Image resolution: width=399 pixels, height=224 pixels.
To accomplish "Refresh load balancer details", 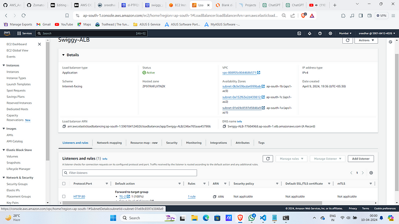I will 348,40.
